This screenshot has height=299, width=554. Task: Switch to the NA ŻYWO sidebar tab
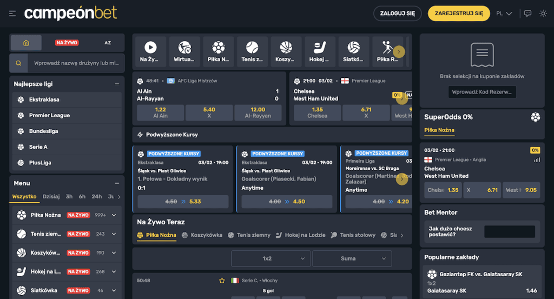[67, 43]
